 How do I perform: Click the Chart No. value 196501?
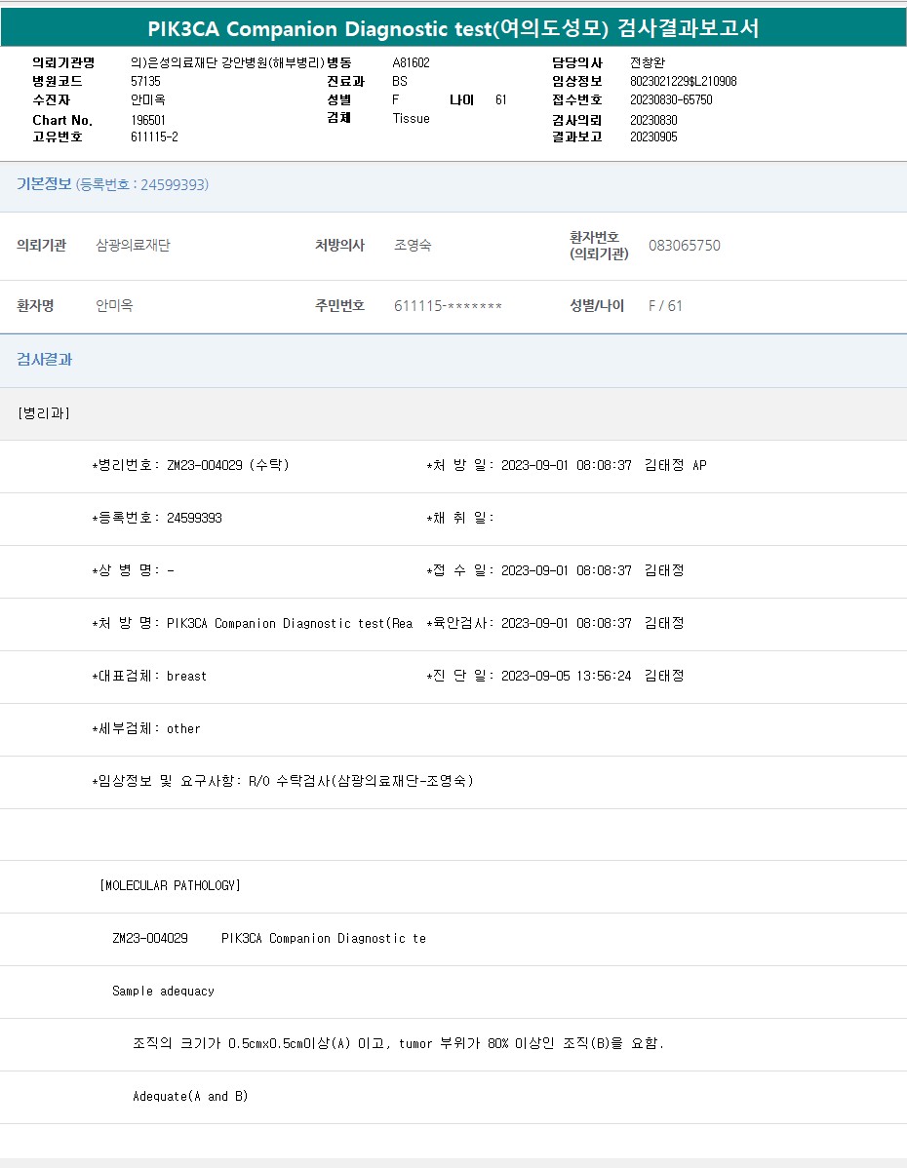[x=149, y=120]
